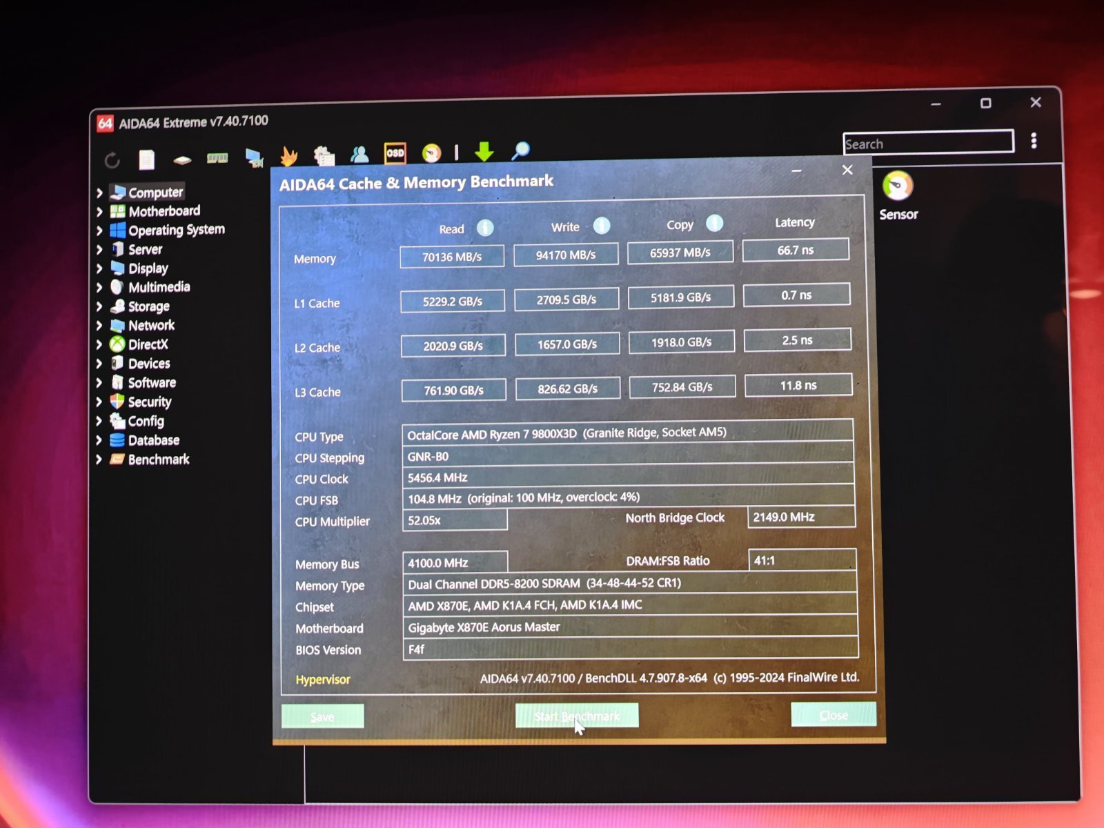Click Start Benchmark button

coord(577,716)
